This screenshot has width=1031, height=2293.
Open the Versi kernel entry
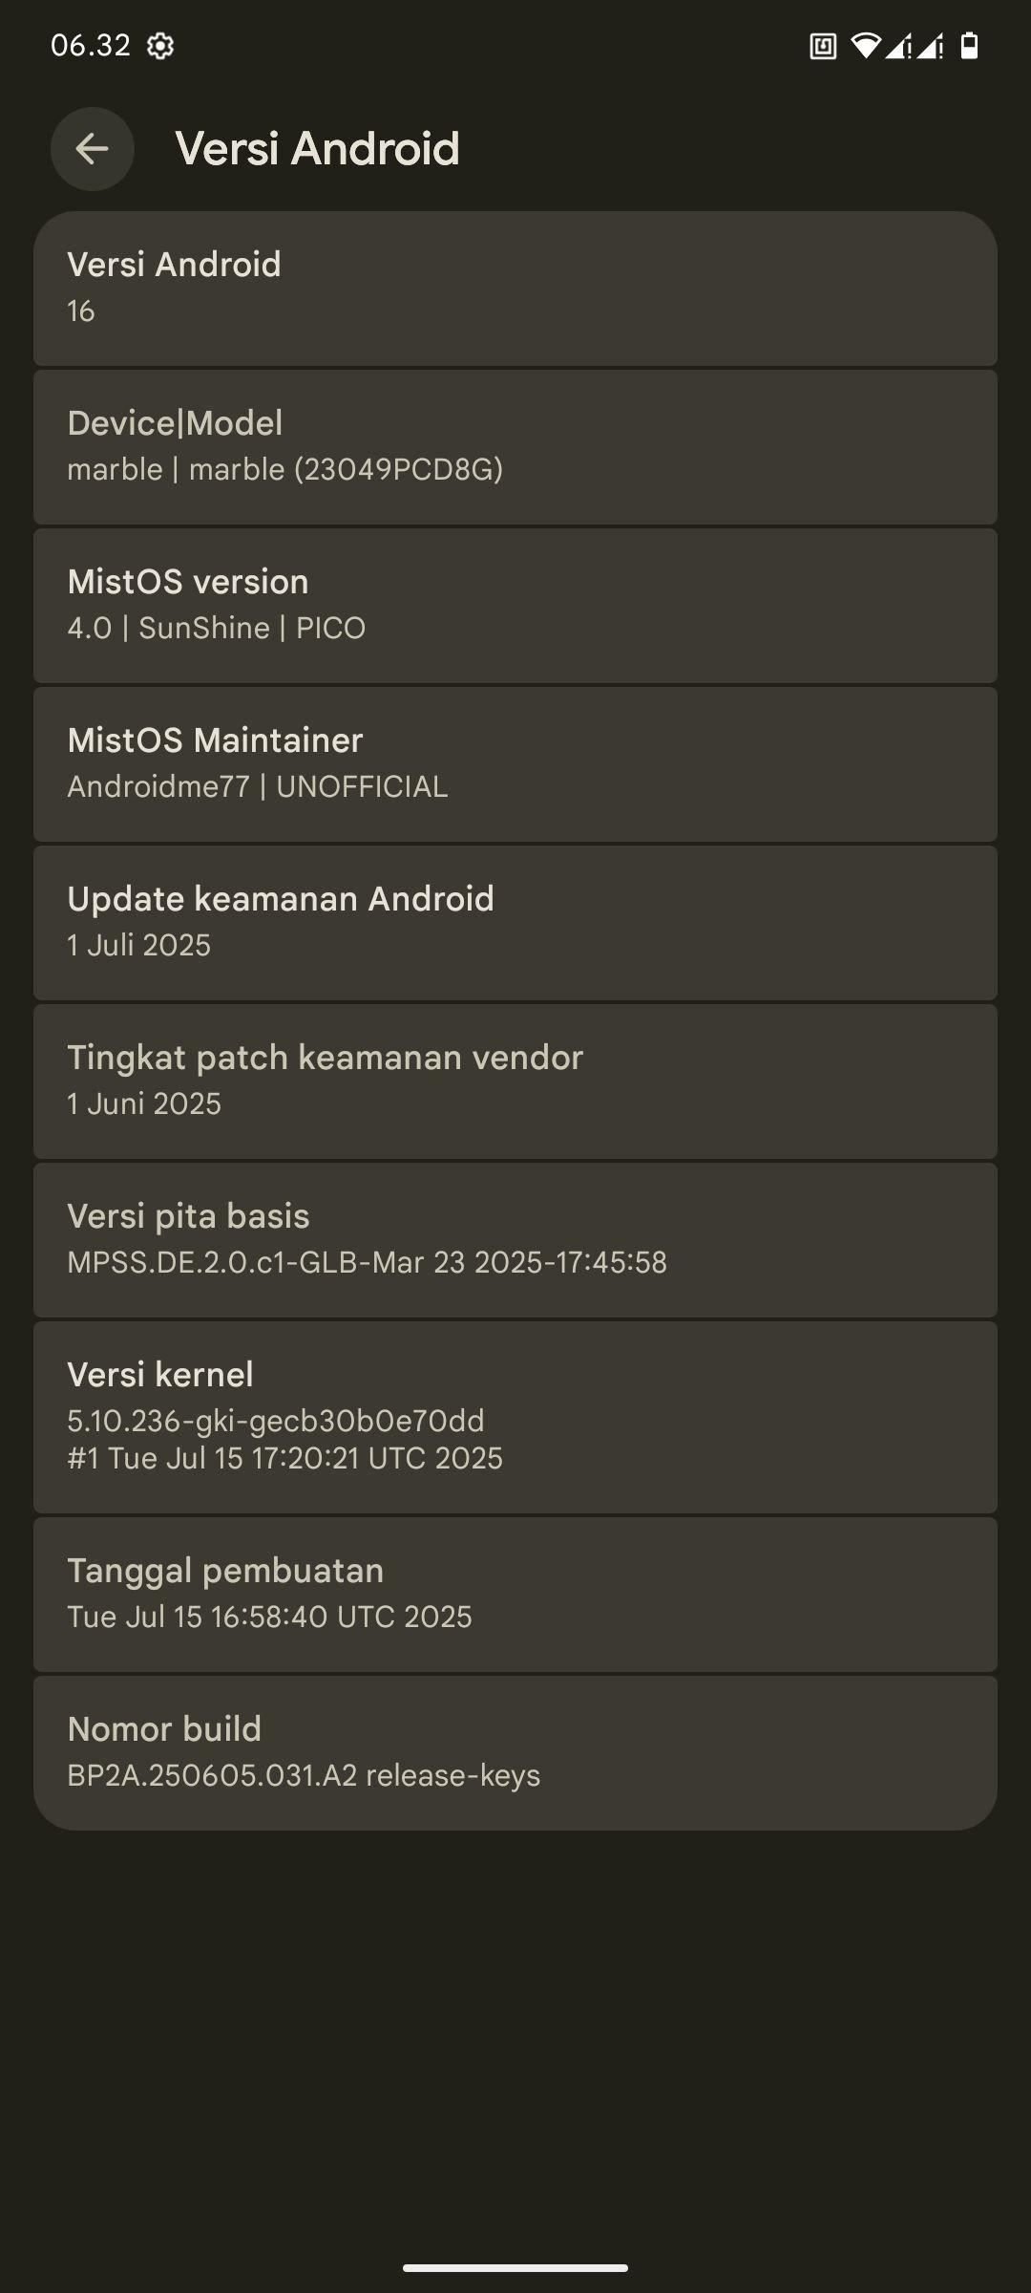pyautogui.click(x=515, y=1417)
